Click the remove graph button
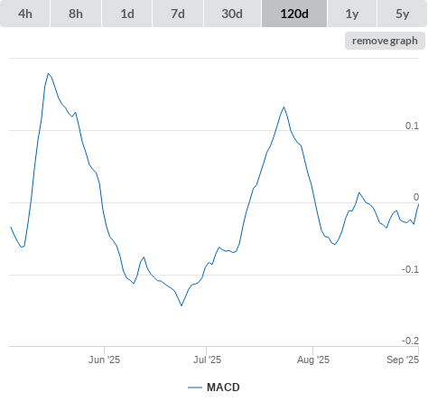 point(385,41)
